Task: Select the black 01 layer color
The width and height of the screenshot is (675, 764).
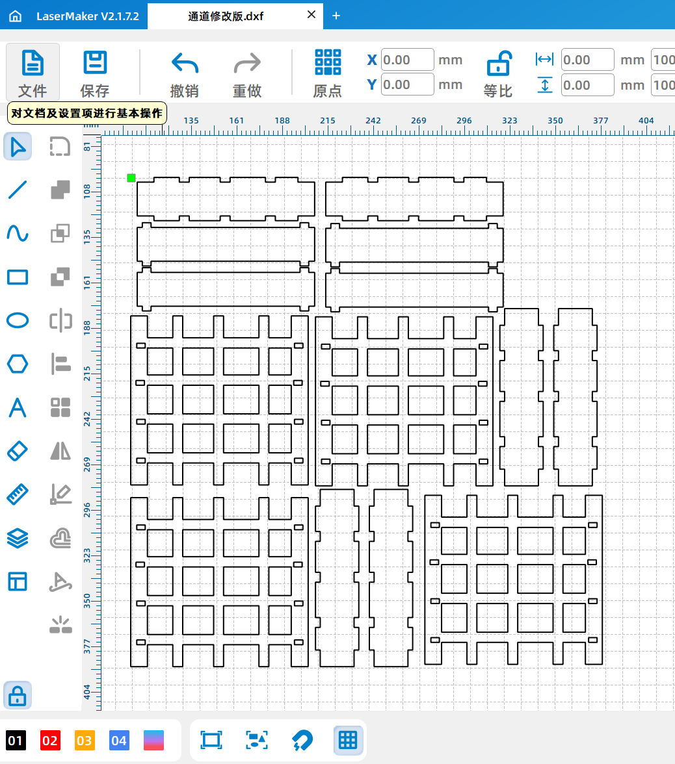Action: [x=16, y=741]
